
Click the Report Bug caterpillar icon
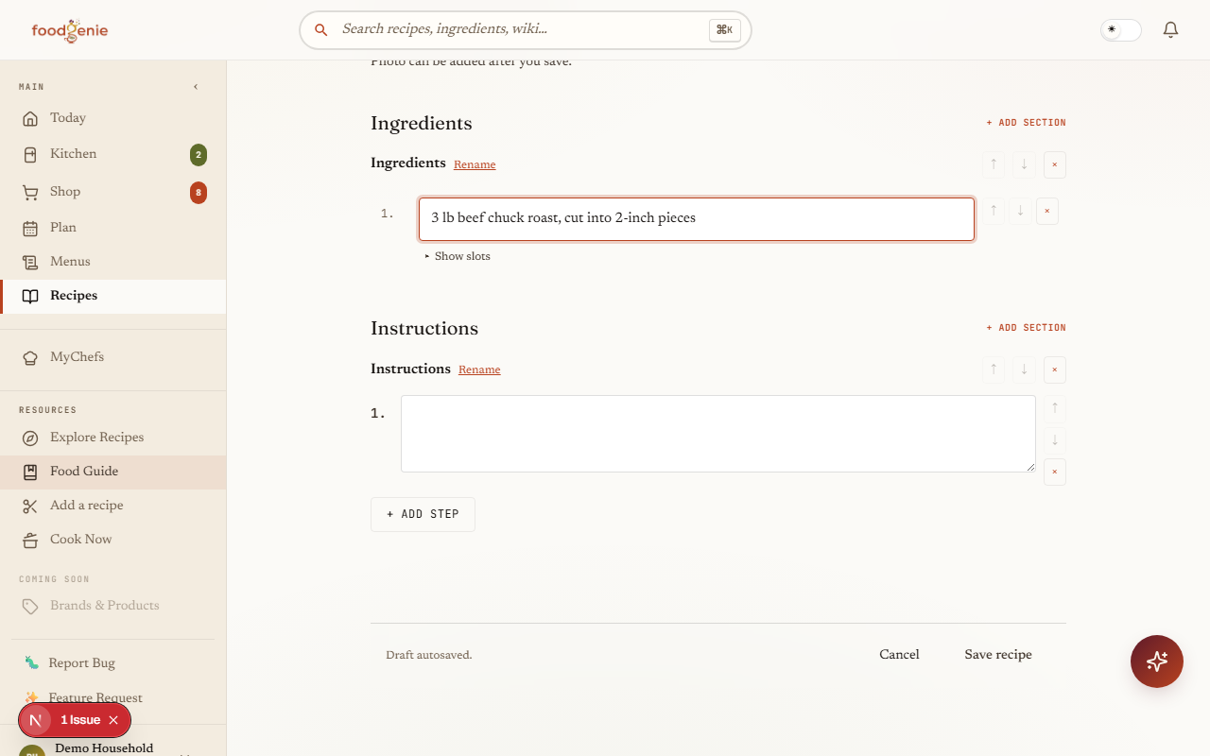coord(31,663)
